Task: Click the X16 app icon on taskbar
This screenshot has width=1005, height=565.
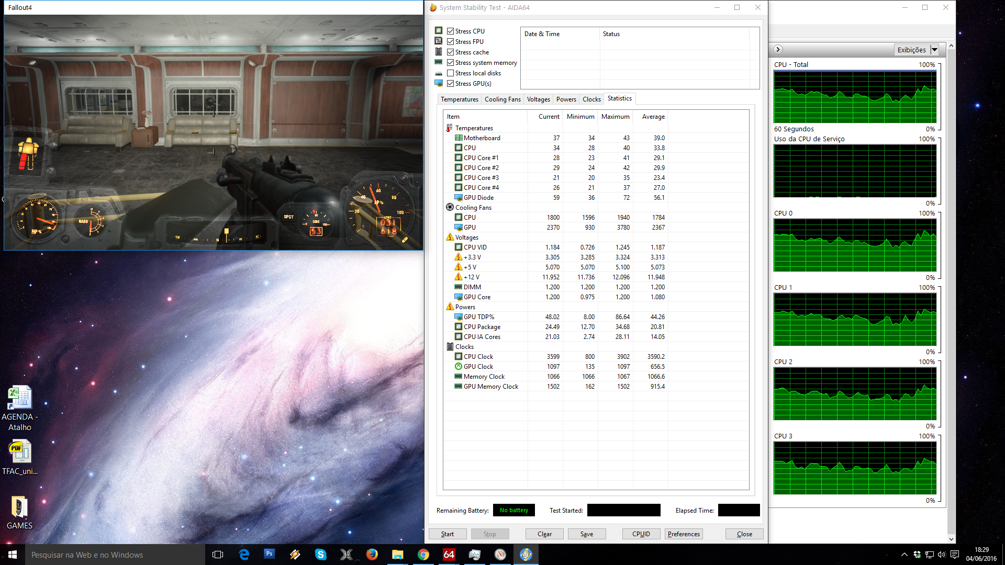Action: pos(347,555)
